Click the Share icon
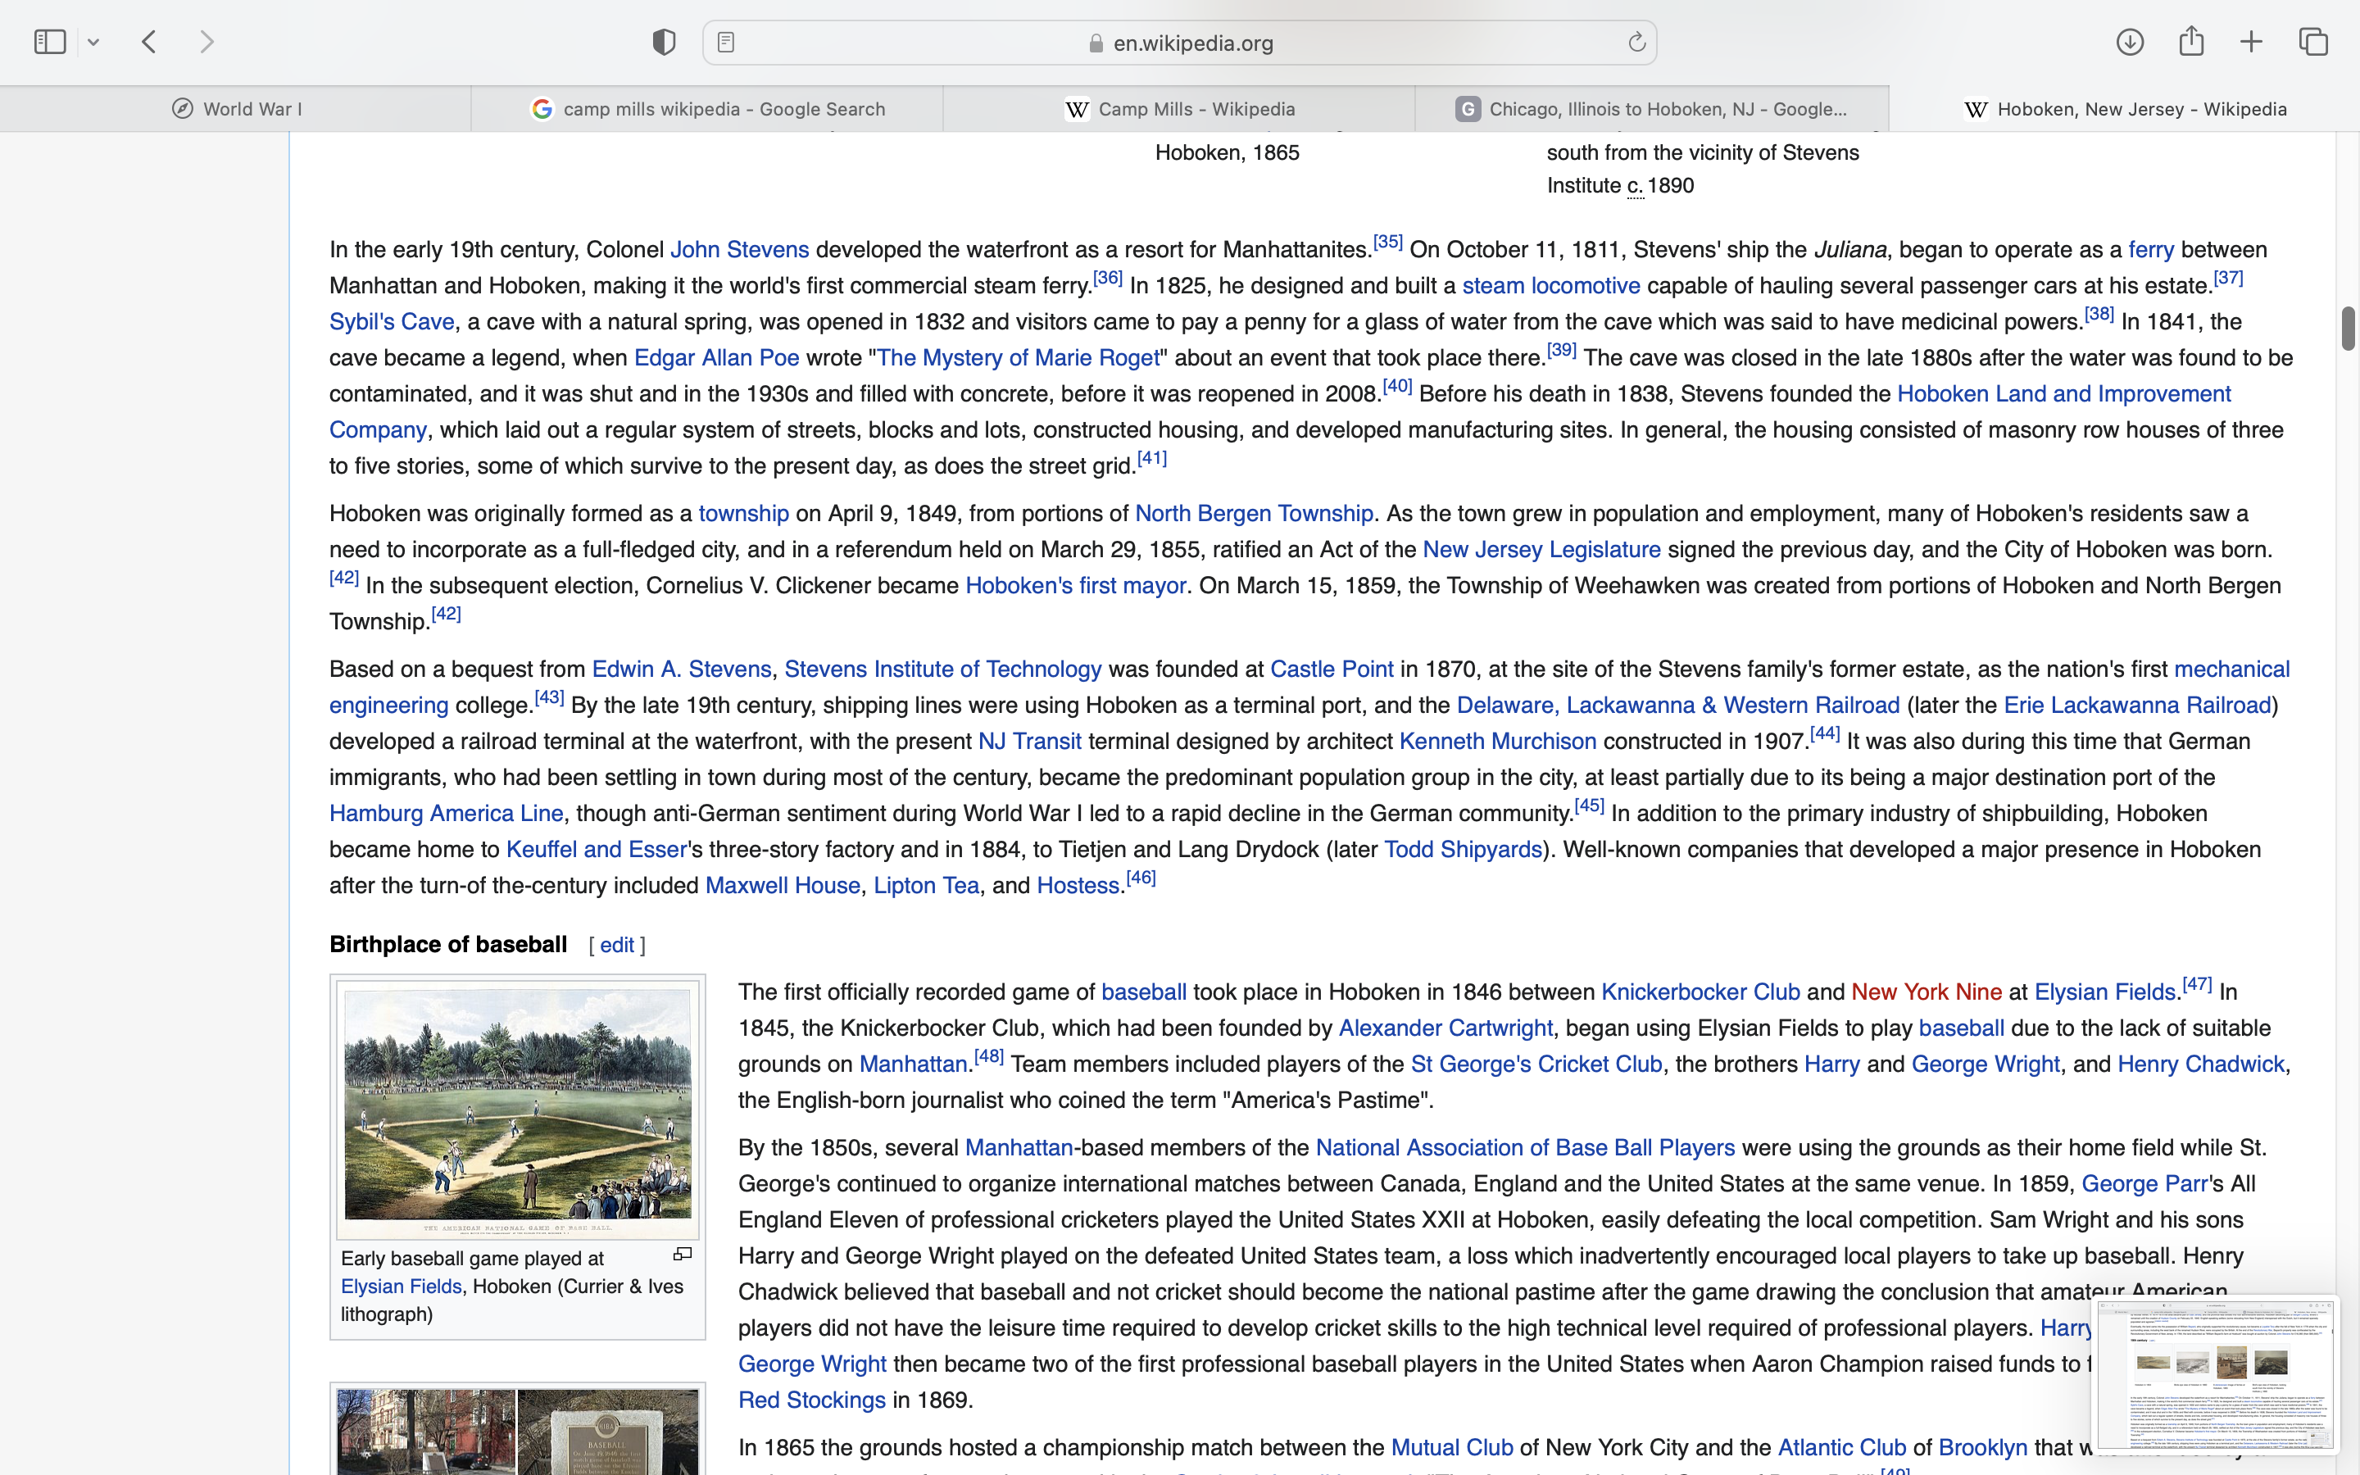The height and width of the screenshot is (1475, 2360). coord(2191,42)
